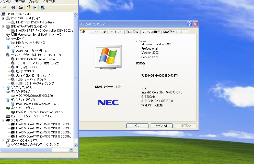Click the scan for hardware changes icon

pyautogui.click(x=42, y=7)
